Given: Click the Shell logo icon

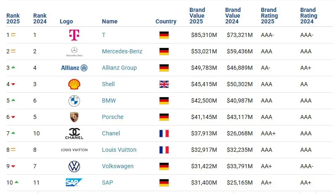Looking at the screenshot, I should pyautogui.click(x=74, y=84).
